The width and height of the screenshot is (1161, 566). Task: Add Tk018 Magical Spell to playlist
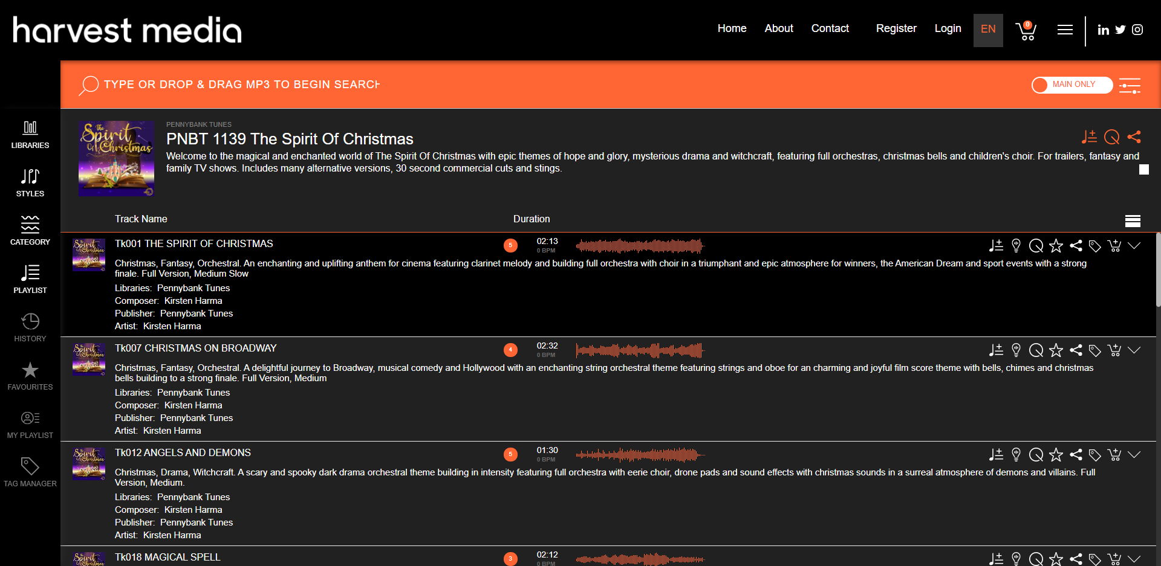click(x=996, y=559)
